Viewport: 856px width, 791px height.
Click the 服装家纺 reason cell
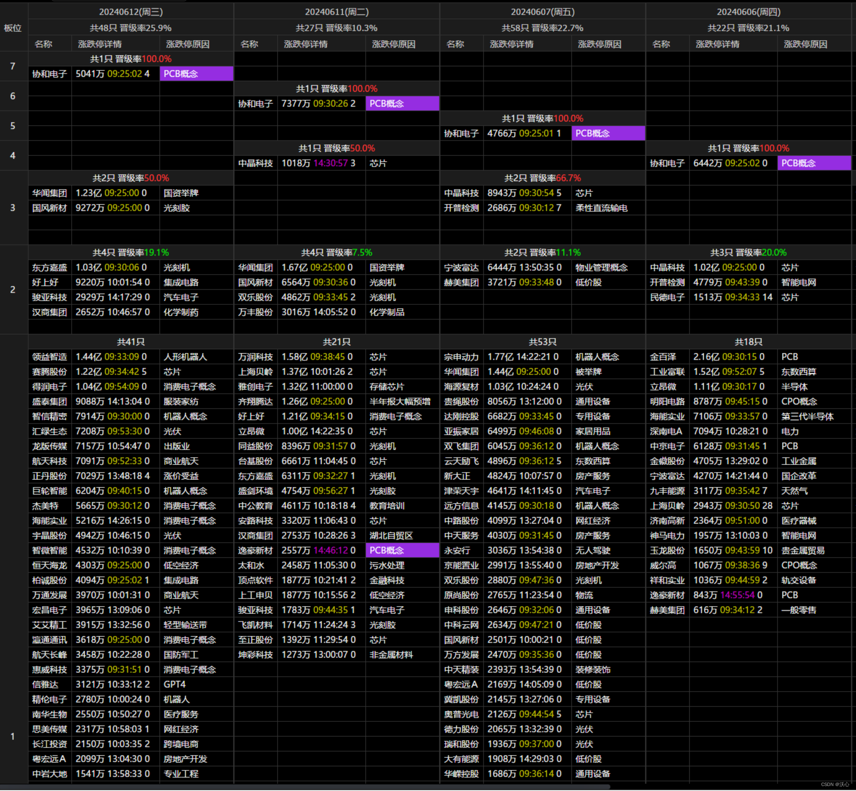[196, 401]
